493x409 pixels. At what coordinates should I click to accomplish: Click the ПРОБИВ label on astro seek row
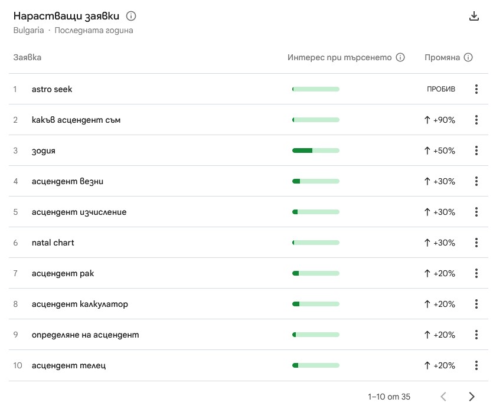pyautogui.click(x=440, y=89)
